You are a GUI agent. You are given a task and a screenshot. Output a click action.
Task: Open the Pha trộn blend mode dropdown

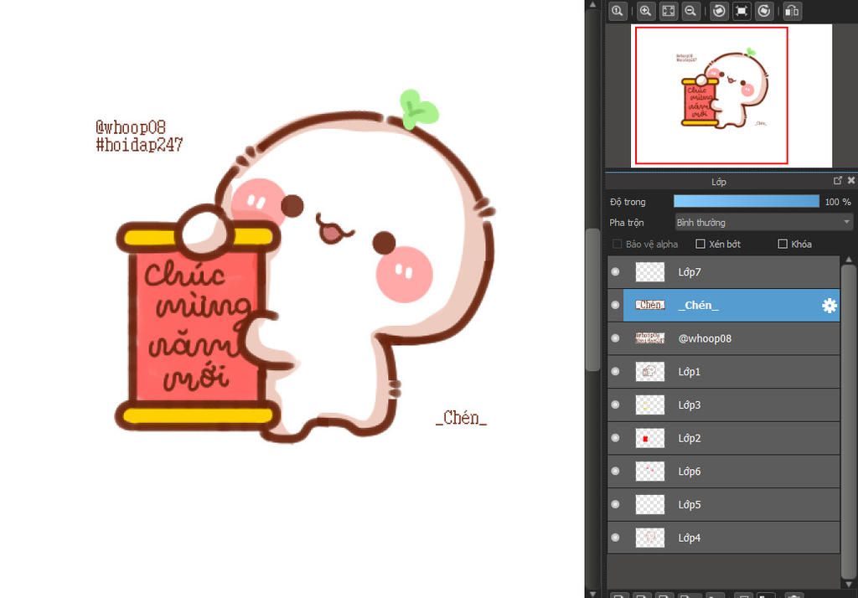[764, 223]
